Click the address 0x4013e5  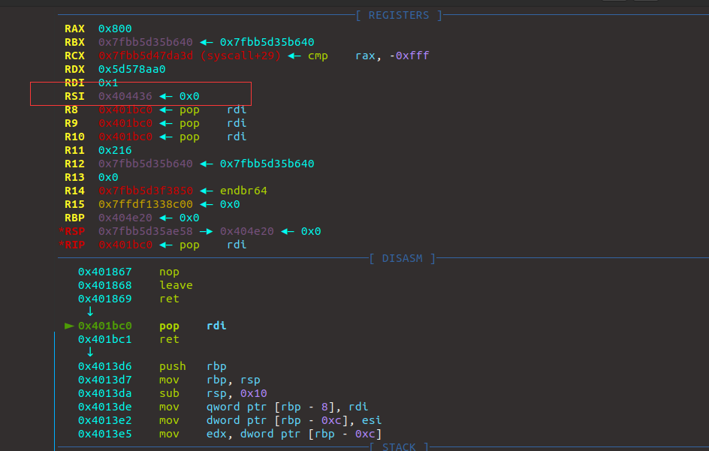point(105,434)
